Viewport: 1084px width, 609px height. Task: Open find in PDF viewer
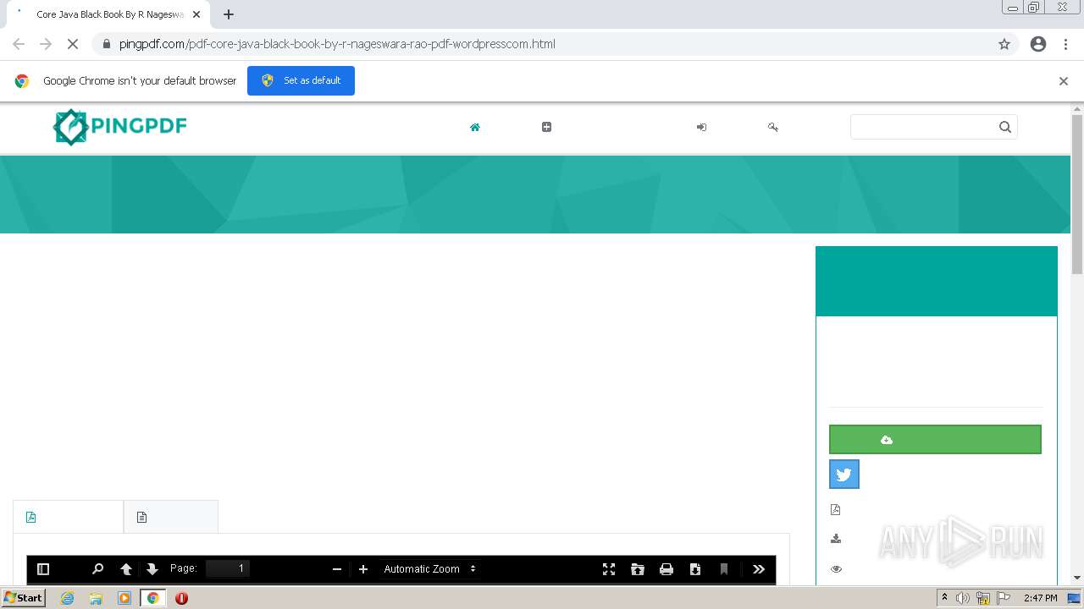point(97,569)
